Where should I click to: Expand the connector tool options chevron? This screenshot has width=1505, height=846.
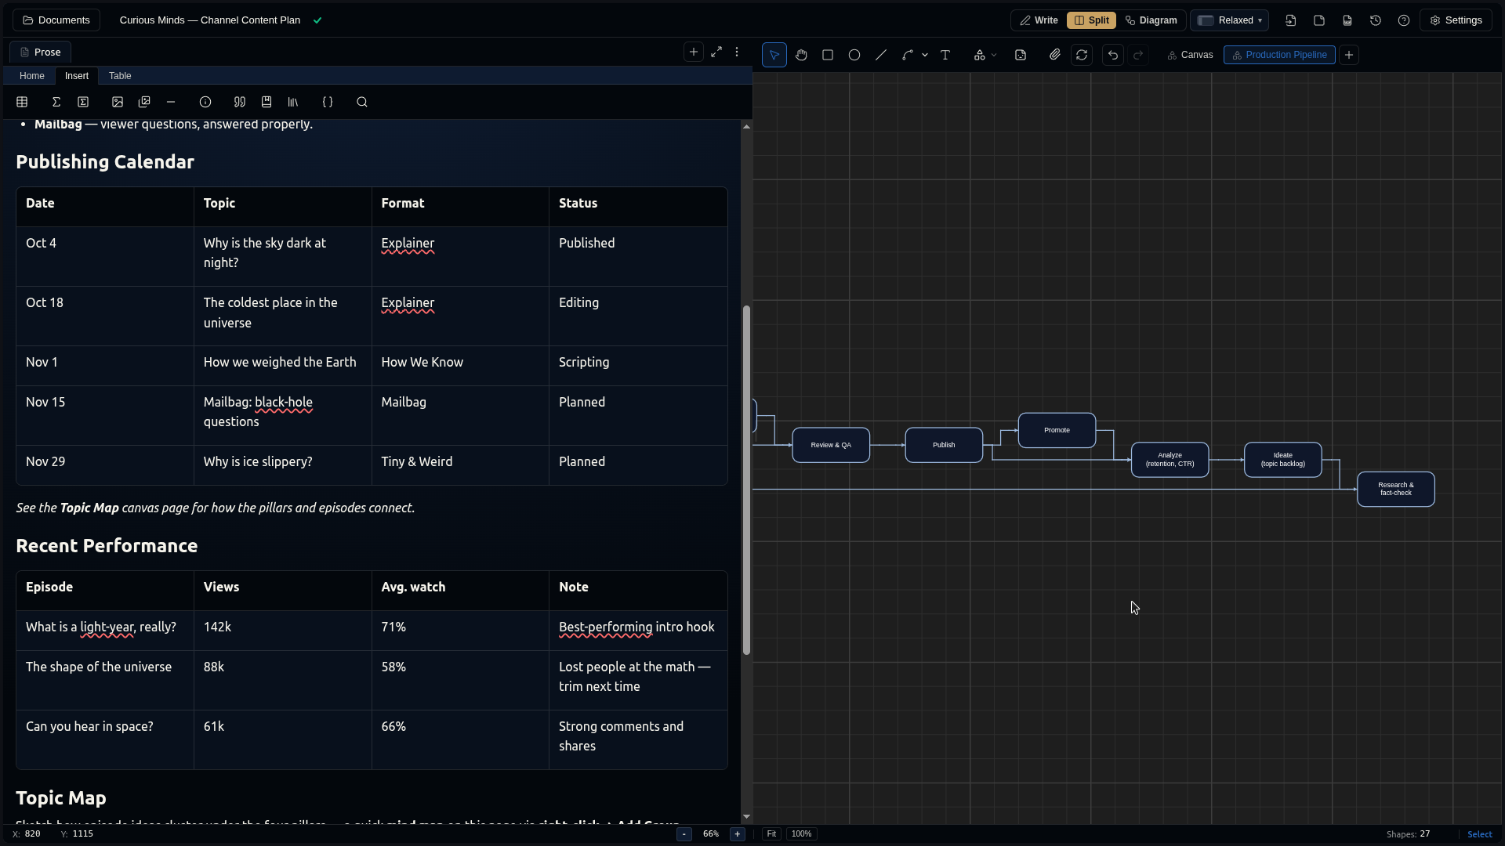coord(925,55)
